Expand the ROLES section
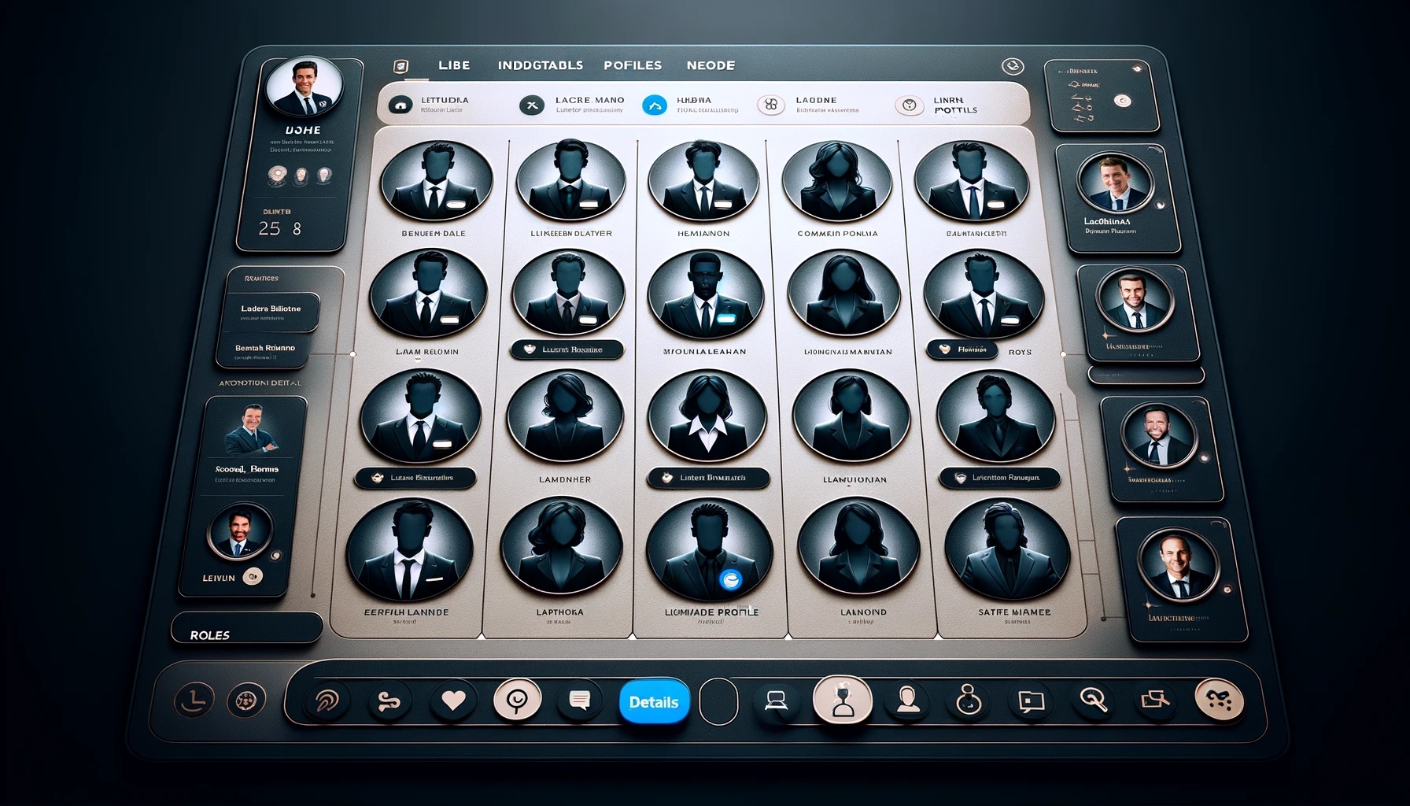 246,634
